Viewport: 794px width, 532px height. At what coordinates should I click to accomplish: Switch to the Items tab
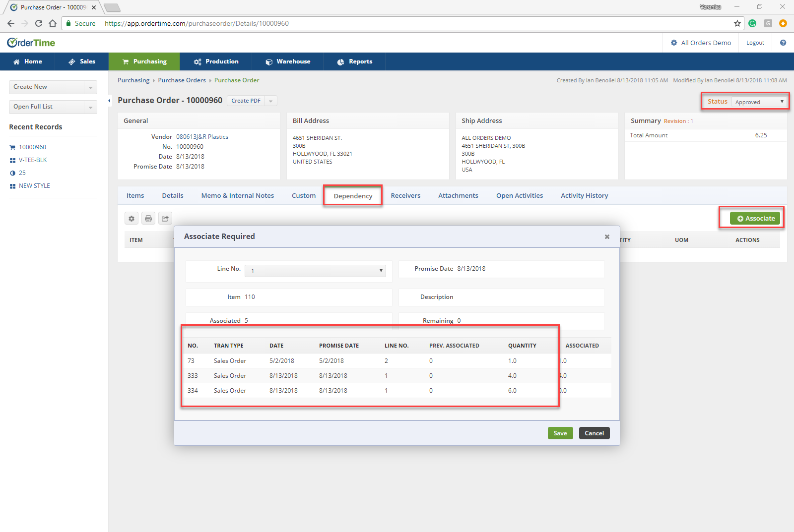135,196
